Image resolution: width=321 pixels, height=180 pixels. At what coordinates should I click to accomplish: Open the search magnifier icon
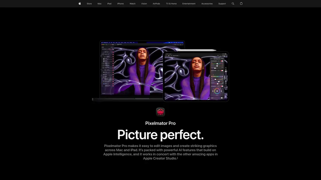233,3
